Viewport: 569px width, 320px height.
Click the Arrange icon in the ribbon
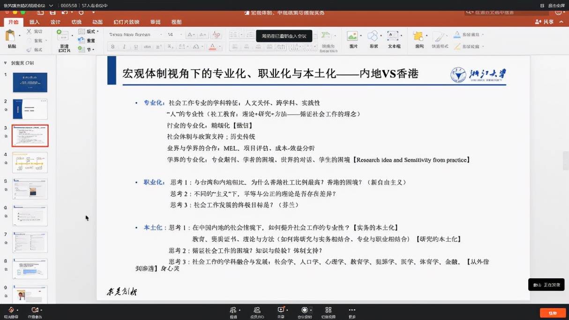click(419, 36)
